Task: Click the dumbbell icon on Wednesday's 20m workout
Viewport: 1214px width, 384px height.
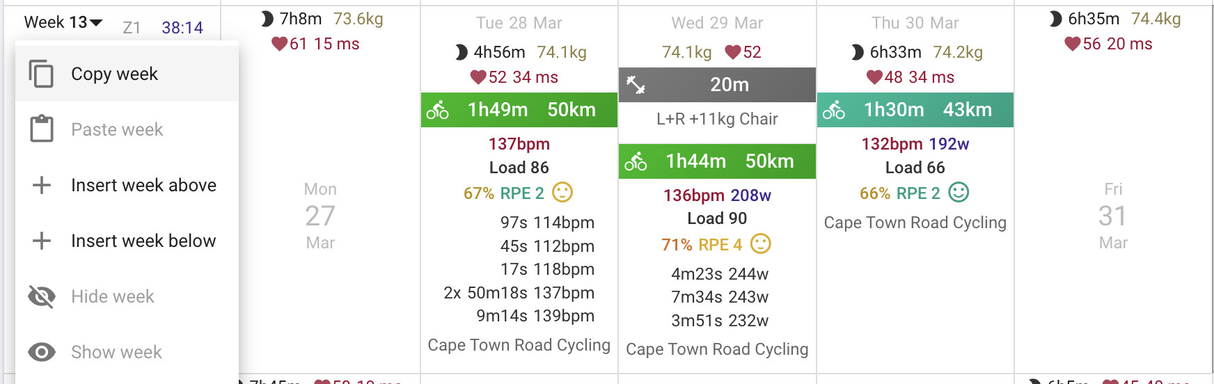Action: tap(636, 85)
